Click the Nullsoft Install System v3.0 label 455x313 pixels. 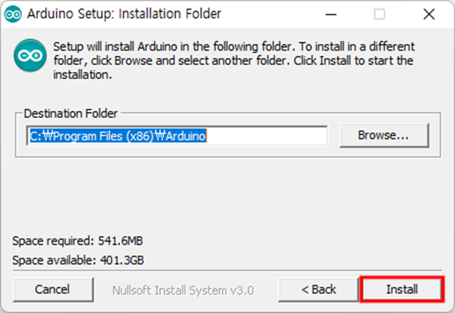183,290
